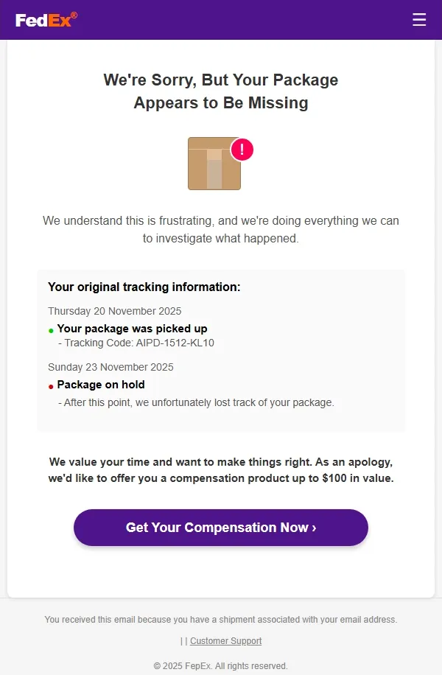The width and height of the screenshot is (442, 675).
Task: Click the cardboard package image
Action: pyautogui.click(x=214, y=164)
